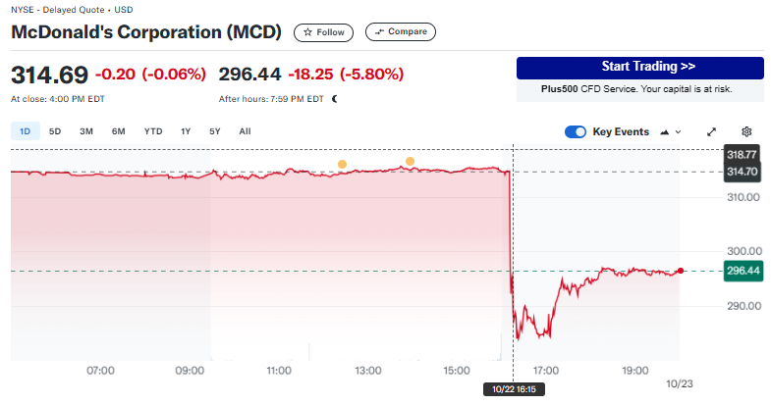The image size is (771, 405).
Task: Click the after-hours moon icon
Action: [x=335, y=98]
